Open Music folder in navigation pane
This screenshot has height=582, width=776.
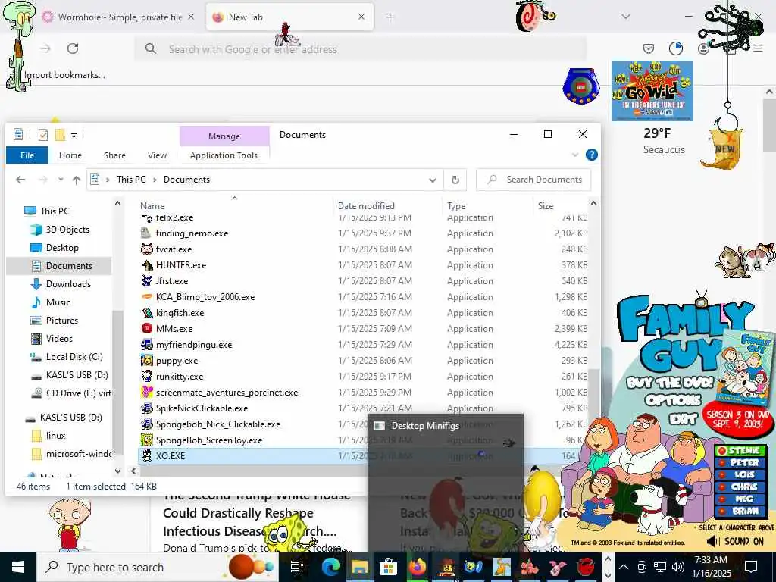(x=58, y=302)
